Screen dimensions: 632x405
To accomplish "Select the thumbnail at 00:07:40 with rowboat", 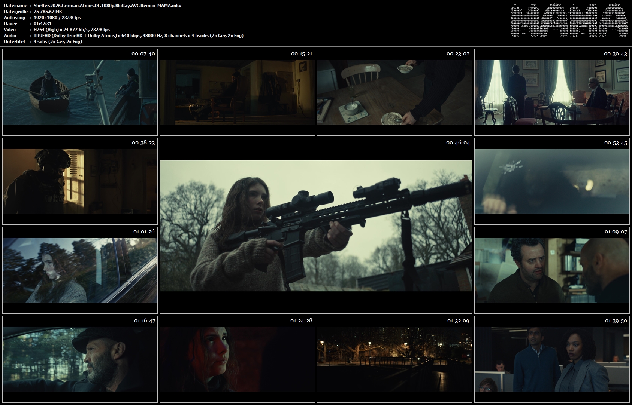I will click(80, 92).
